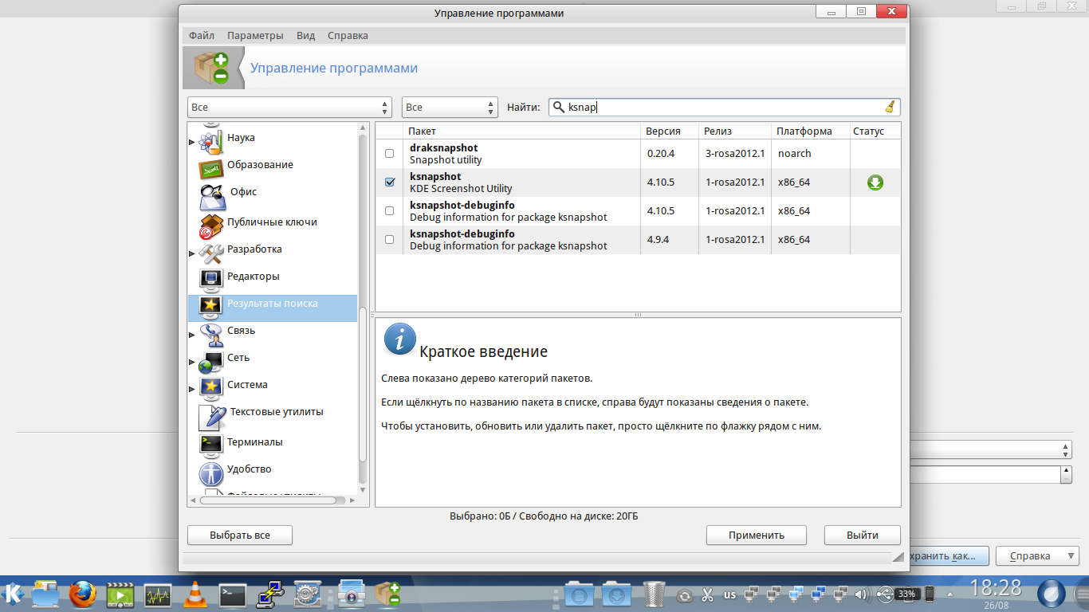Click the Выбрать все button
Viewport: 1089px width, 612px height.
pos(240,535)
